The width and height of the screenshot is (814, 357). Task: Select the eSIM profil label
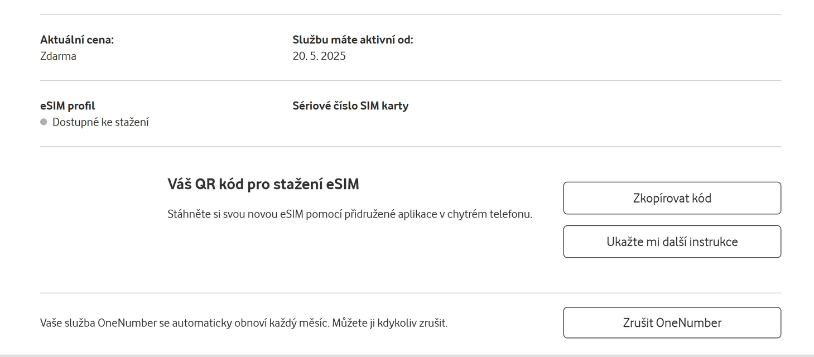pyautogui.click(x=68, y=106)
